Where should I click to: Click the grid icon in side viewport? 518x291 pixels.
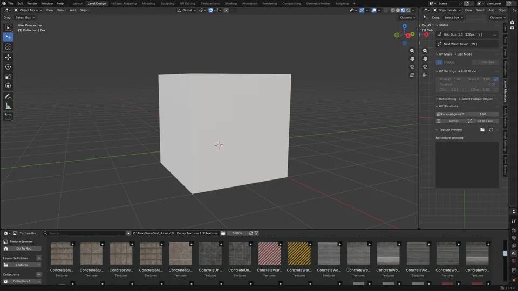click(425, 75)
